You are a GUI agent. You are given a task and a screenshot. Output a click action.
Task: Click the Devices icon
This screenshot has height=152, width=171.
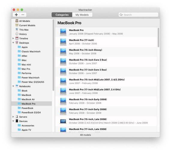[x=17, y=121]
